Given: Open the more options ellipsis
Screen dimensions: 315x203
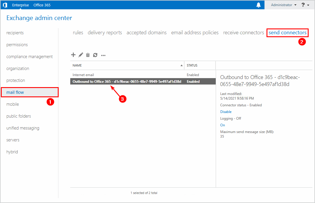Looking at the screenshot, I should pos(103,55).
